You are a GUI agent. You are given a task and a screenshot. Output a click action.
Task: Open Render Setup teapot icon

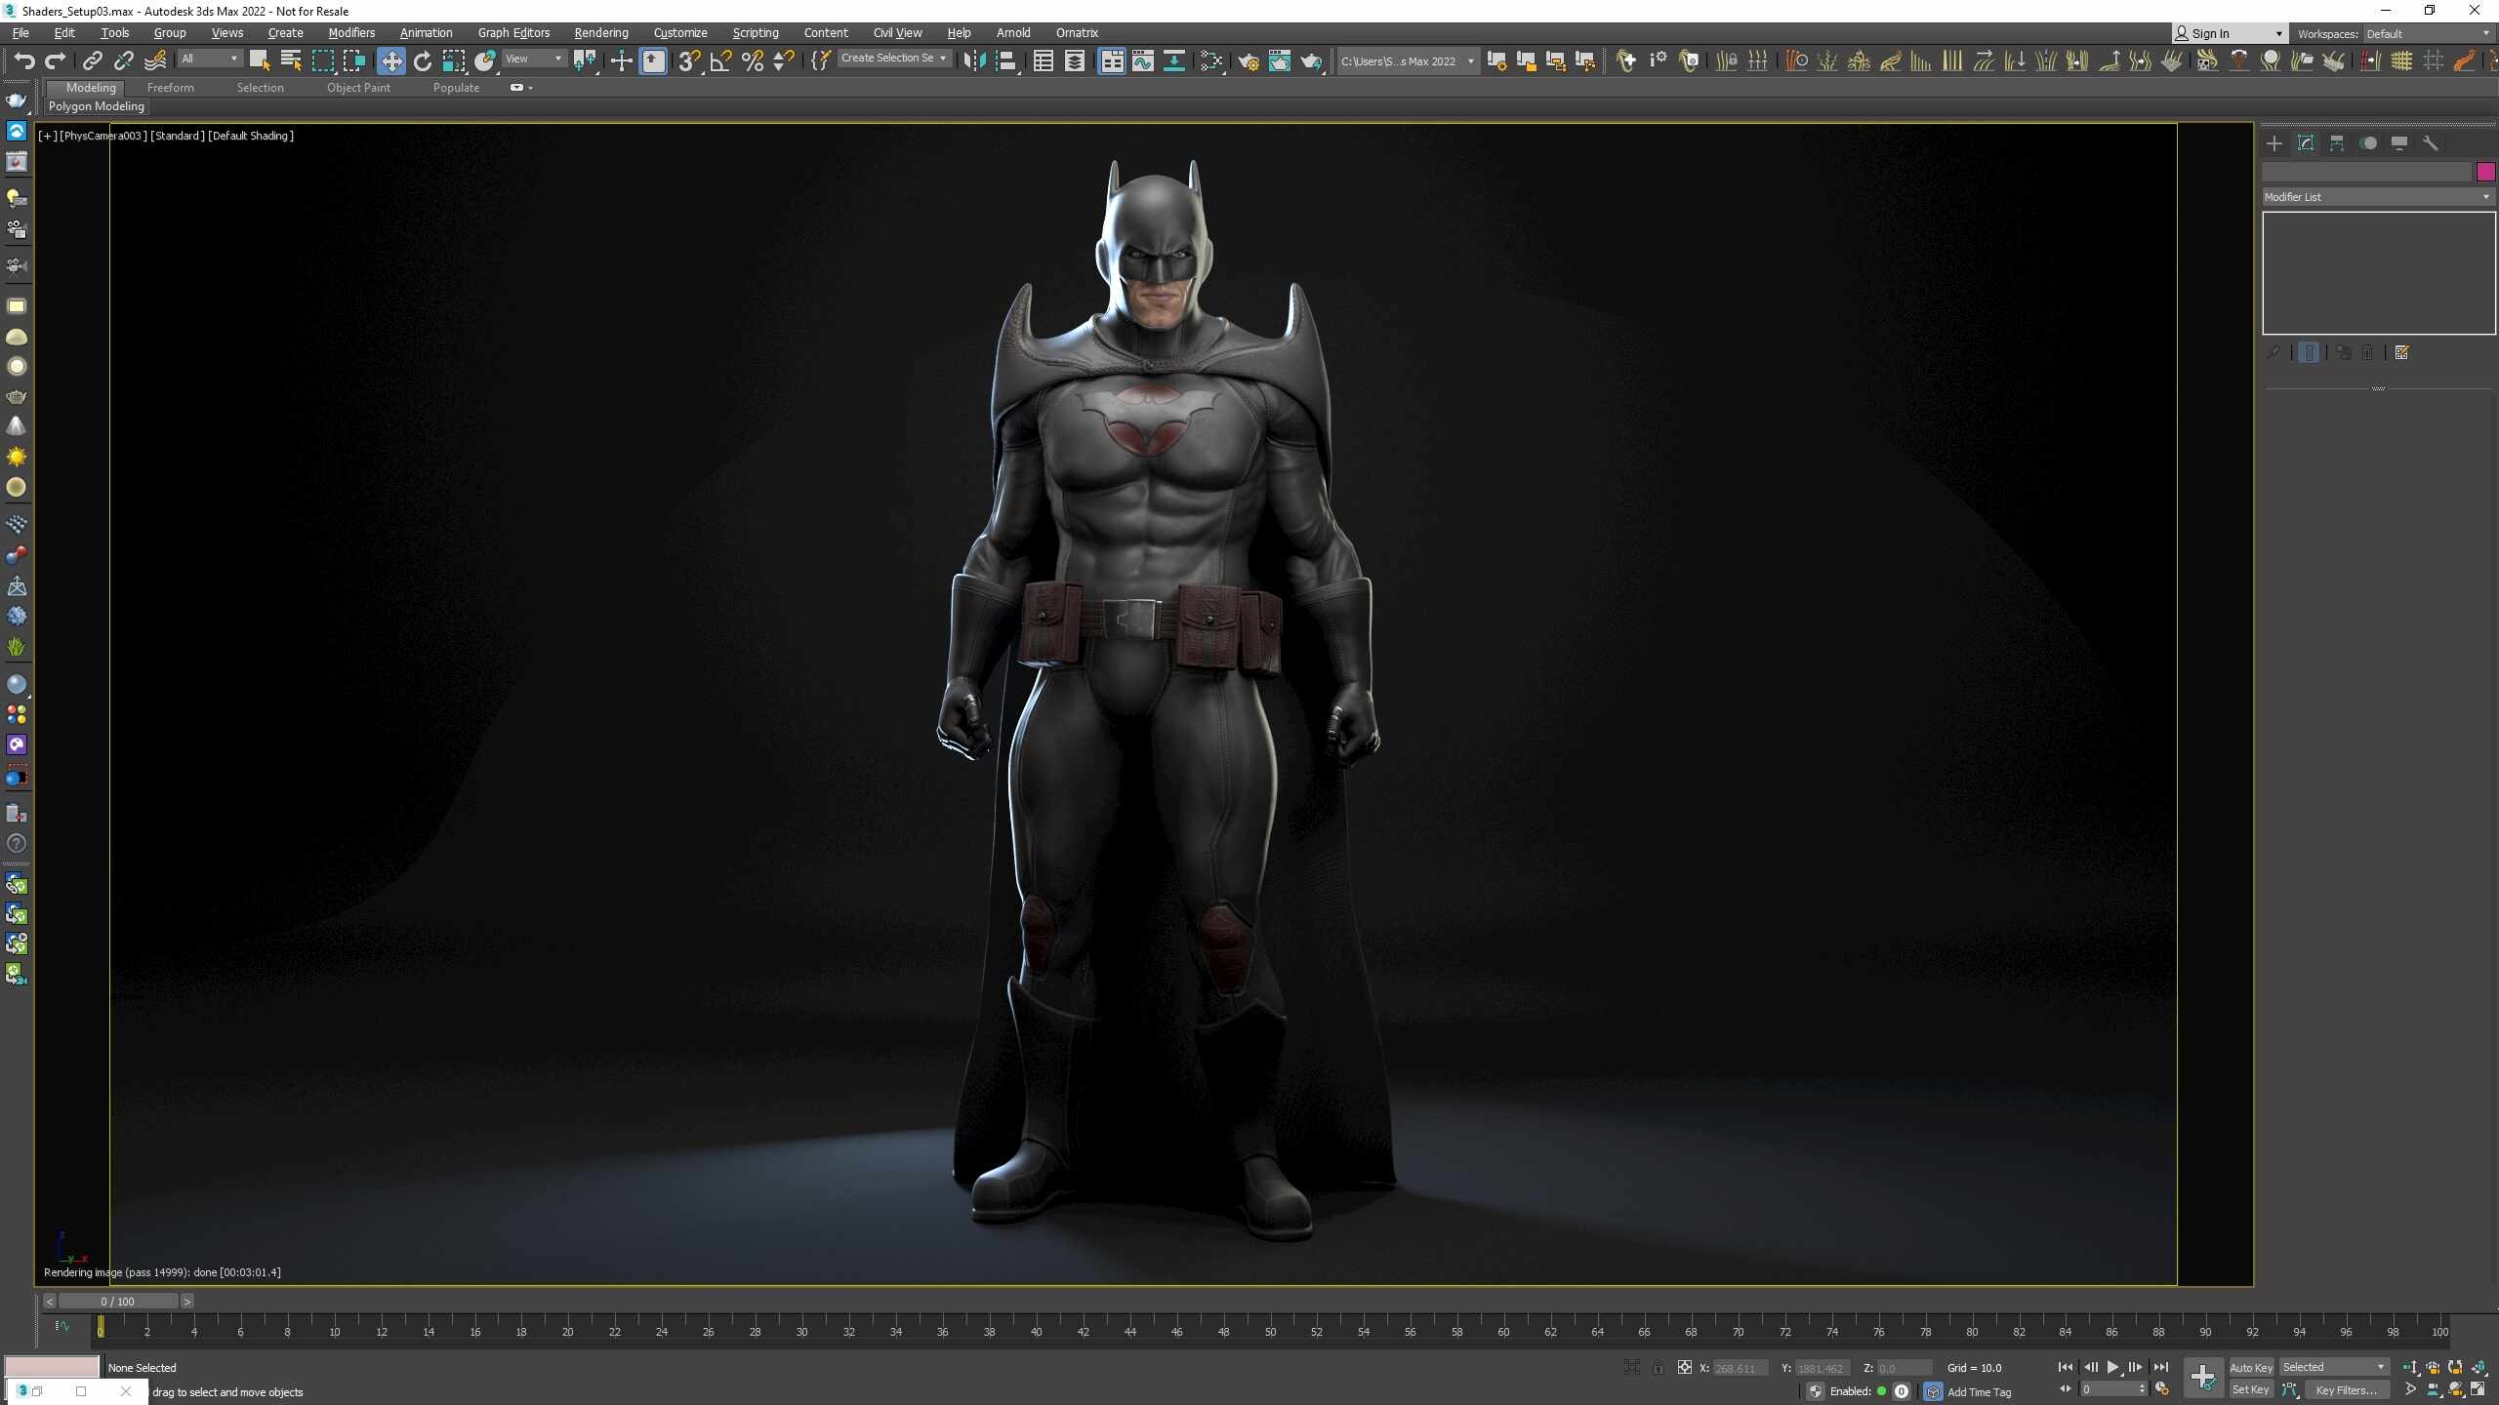click(x=1249, y=61)
